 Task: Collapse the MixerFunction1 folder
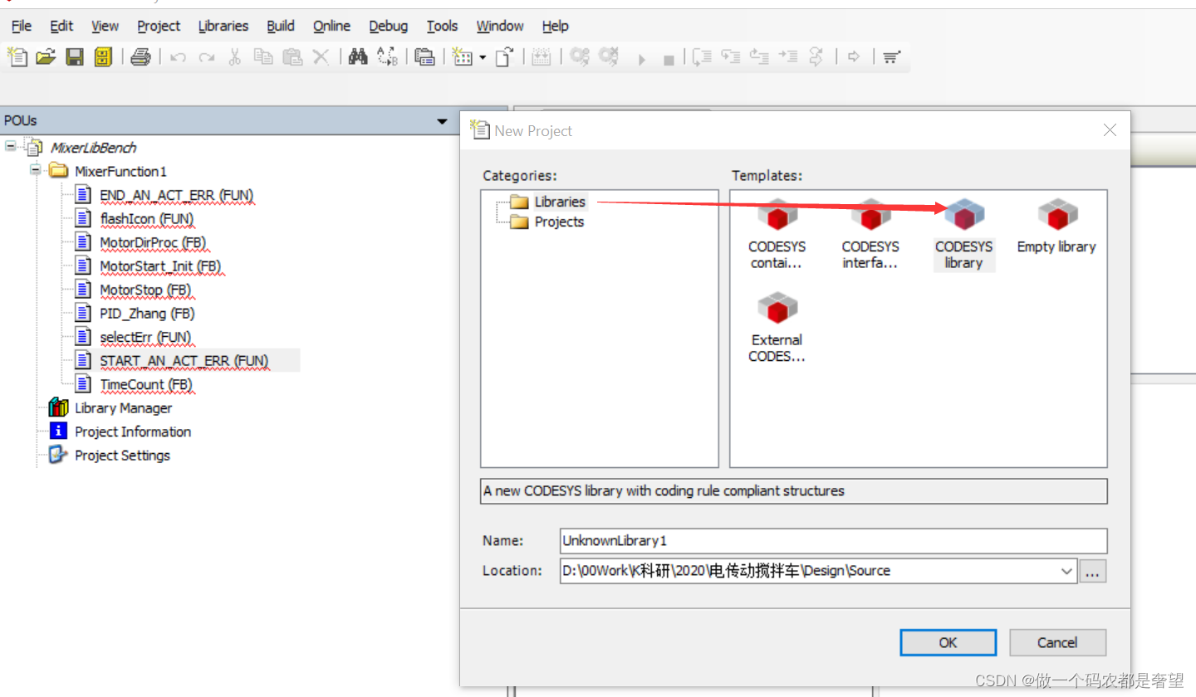coord(36,170)
